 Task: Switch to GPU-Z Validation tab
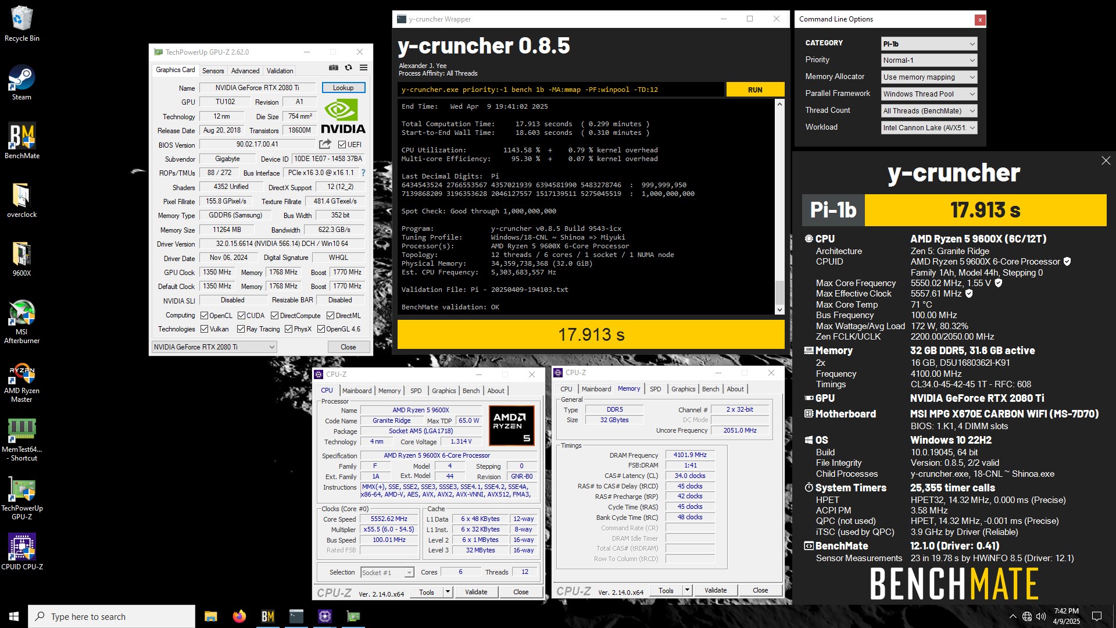click(280, 71)
